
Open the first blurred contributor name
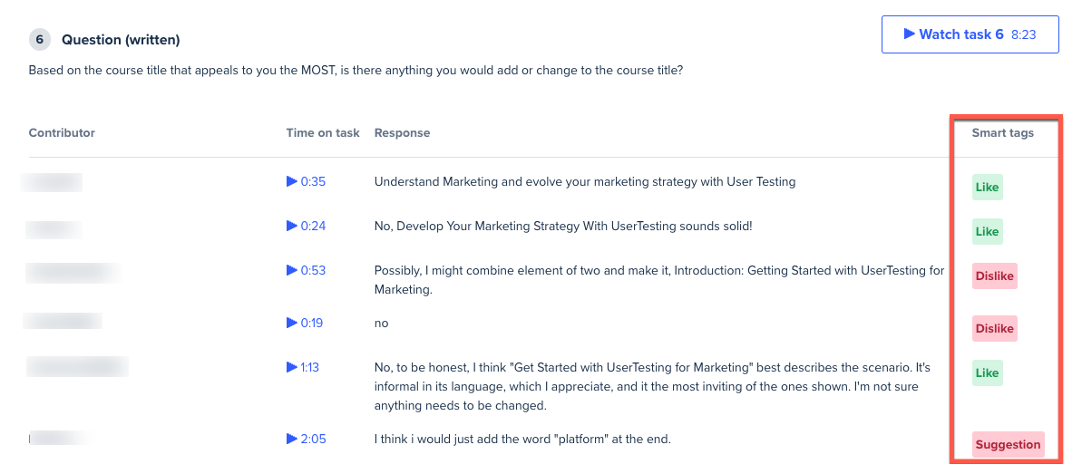(x=52, y=183)
